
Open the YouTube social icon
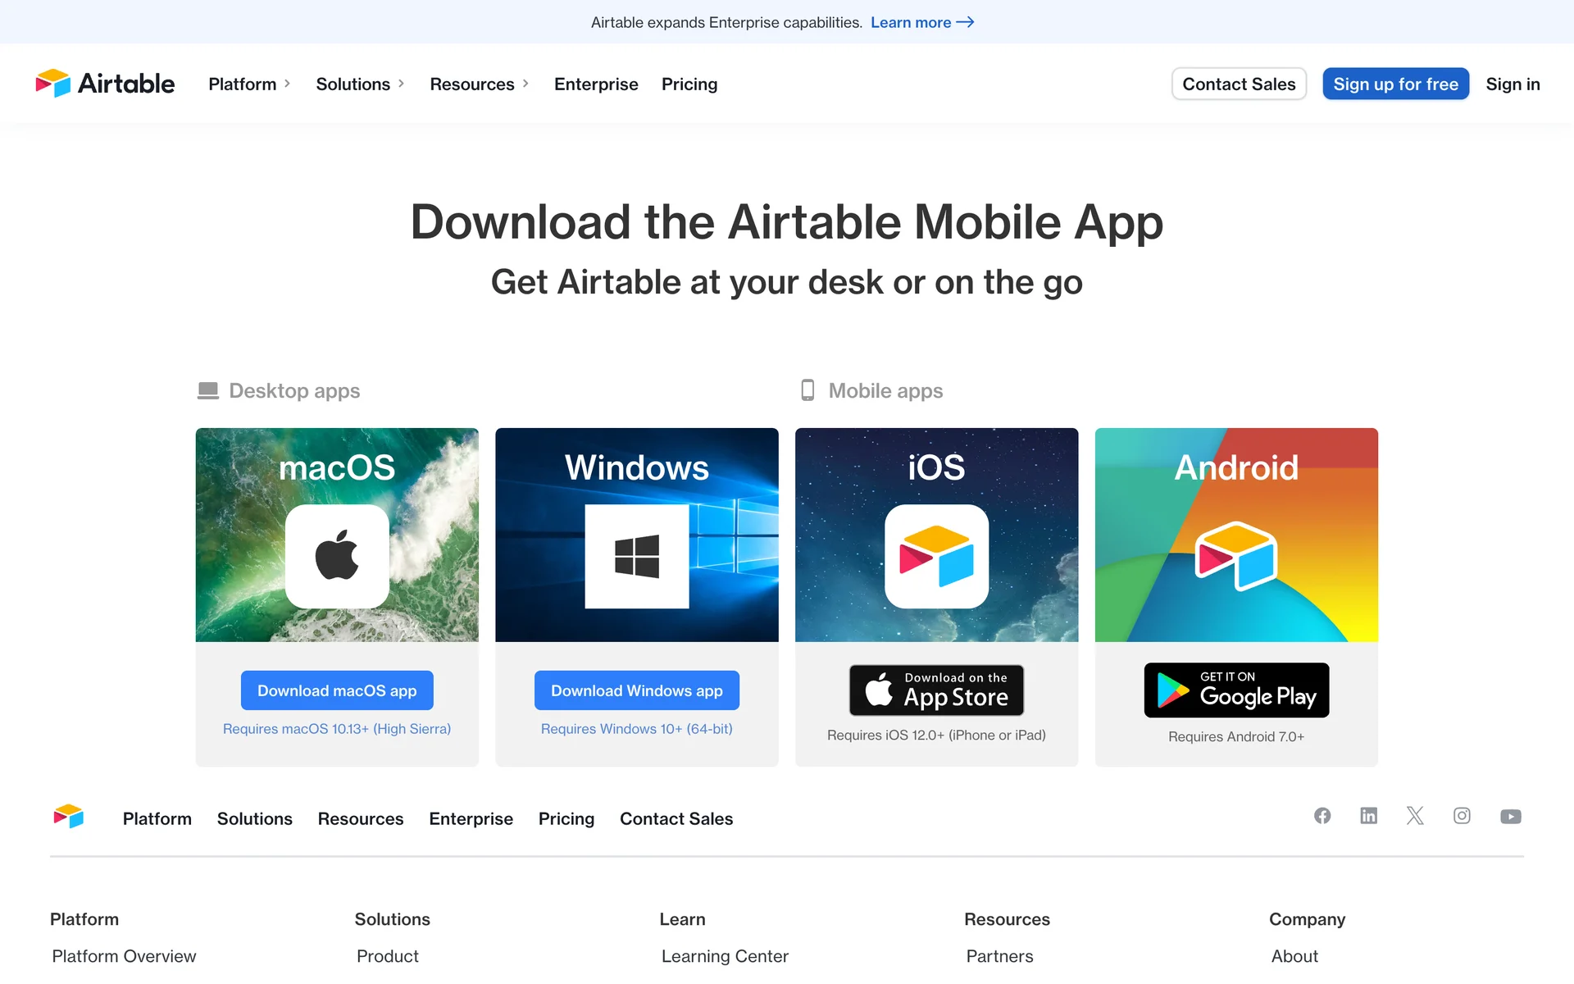pos(1511,817)
